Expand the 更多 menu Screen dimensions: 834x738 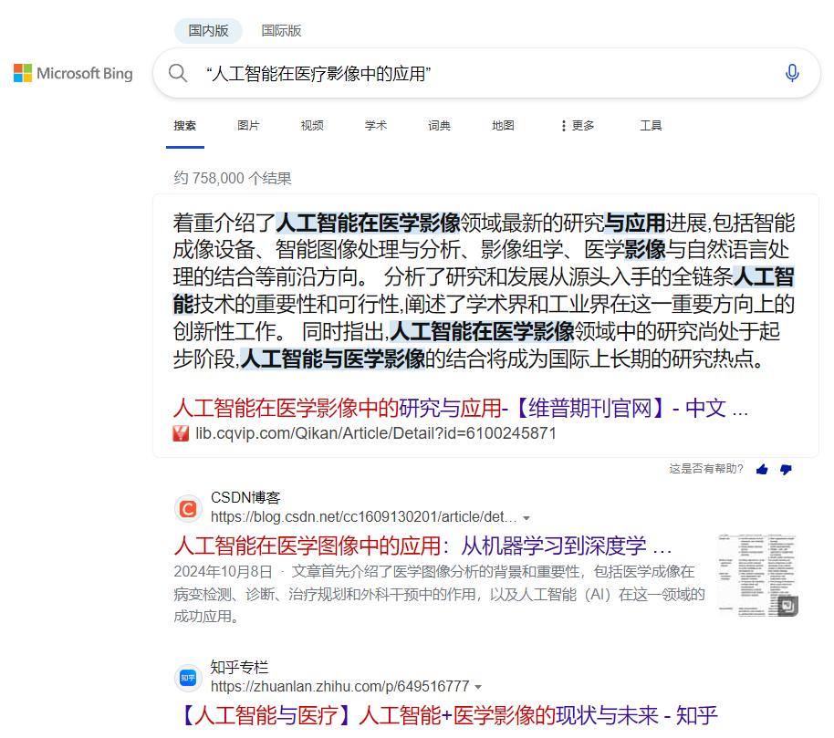(x=577, y=125)
